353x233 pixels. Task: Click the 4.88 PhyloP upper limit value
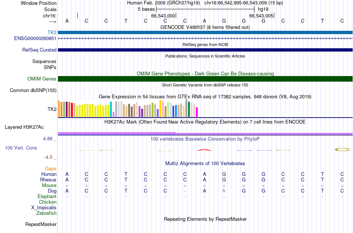tap(48, 139)
